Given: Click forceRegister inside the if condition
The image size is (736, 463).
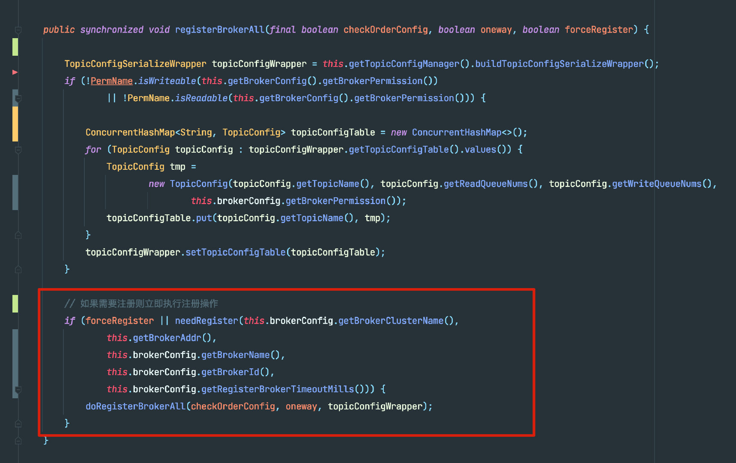Looking at the screenshot, I should click(x=120, y=321).
